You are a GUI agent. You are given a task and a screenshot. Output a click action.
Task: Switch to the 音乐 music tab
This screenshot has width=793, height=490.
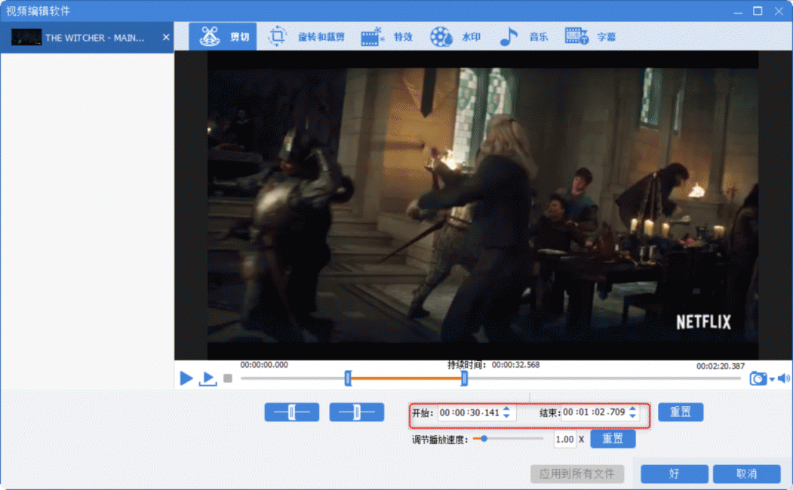(x=524, y=36)
